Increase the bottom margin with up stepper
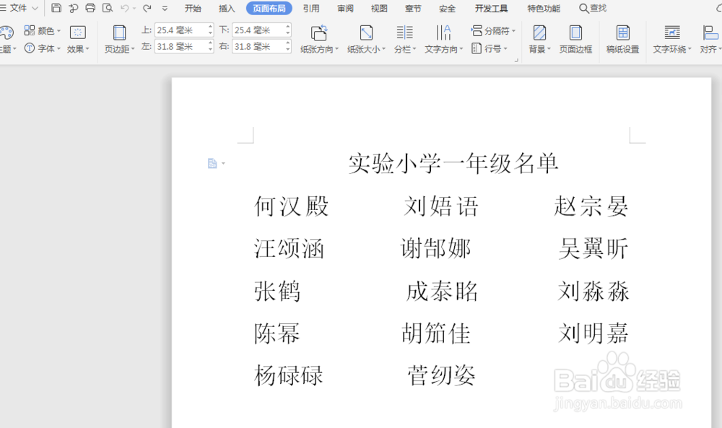The height and width of the screenshot is (428, 722). pos(288,27)
